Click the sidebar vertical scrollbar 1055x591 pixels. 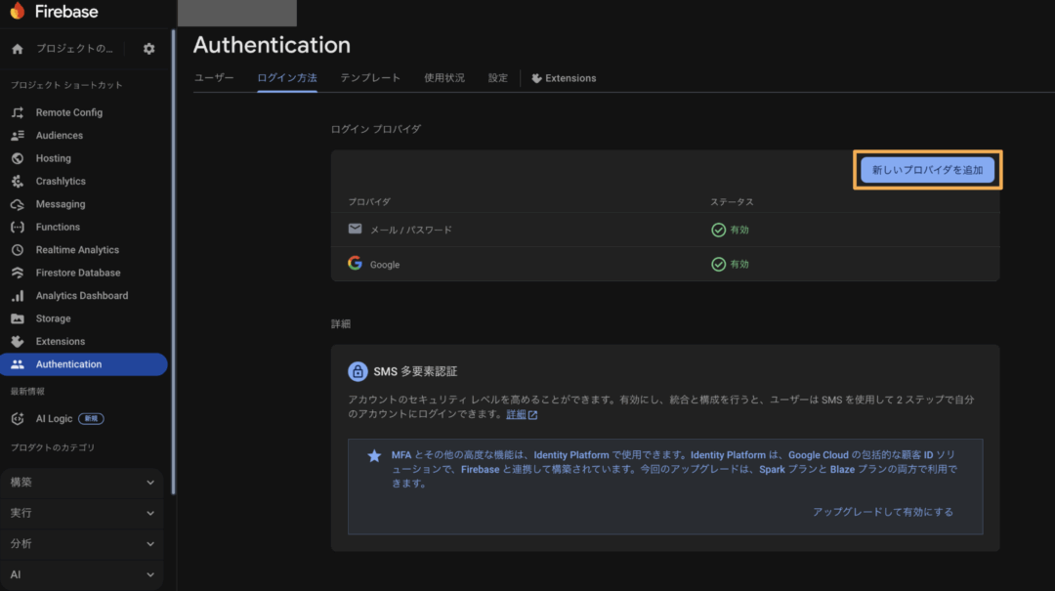[x=174, y=263]
